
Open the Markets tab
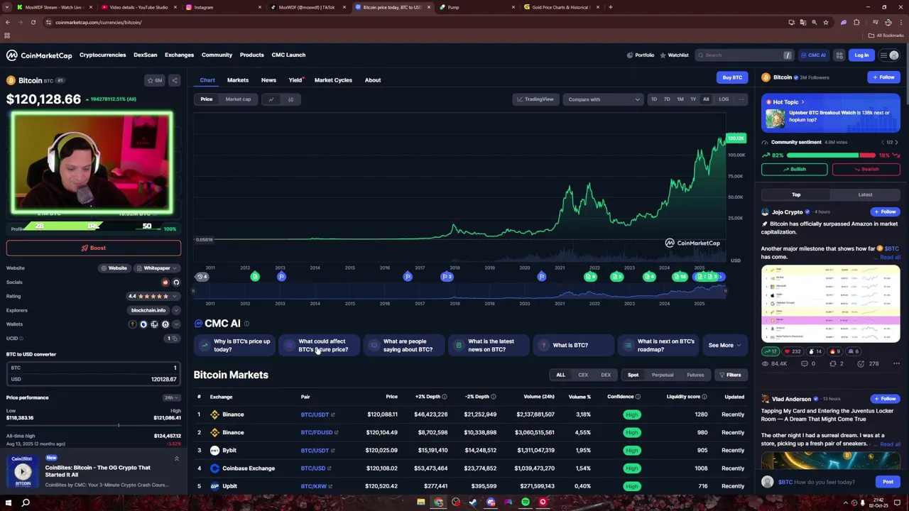point(238,80)
